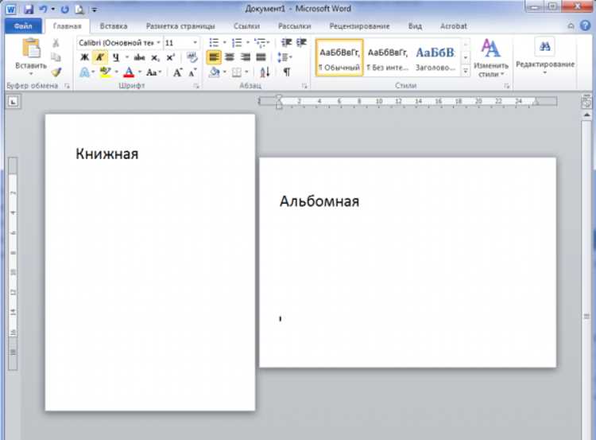The height and width of the screenshot is (440, 596).
Task: Open line spacing options
Action: click(283, 57)
